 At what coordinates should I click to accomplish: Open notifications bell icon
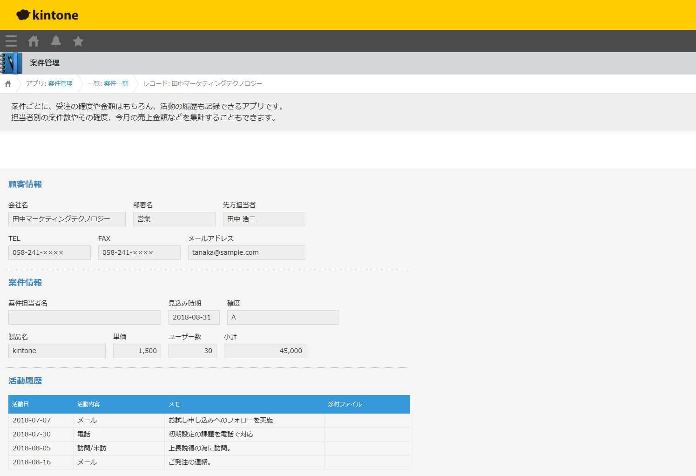[56, 41]
